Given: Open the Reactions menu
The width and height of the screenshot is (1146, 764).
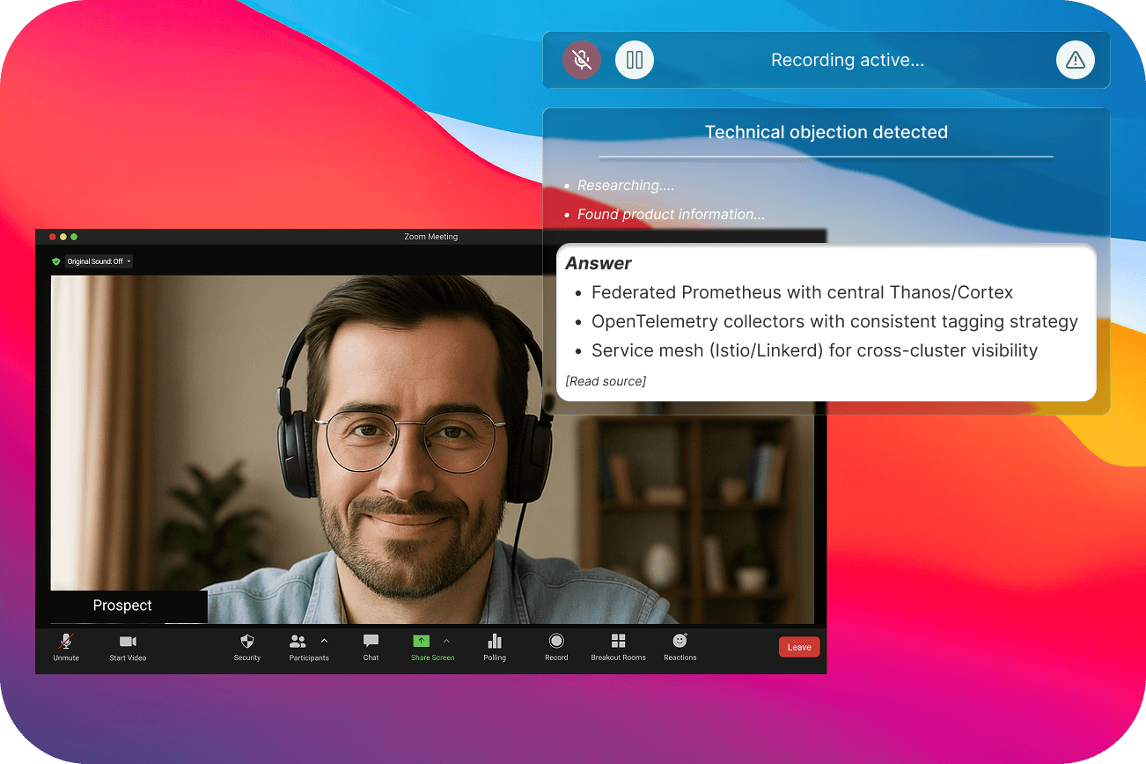Looking at the screenshot, I should pos(680,647).
